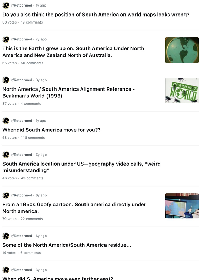The width and height of the screenshot is (200, 280).
Task: Open the r/Retconned avatar on the residue post
Action: [x=6, y=236]
